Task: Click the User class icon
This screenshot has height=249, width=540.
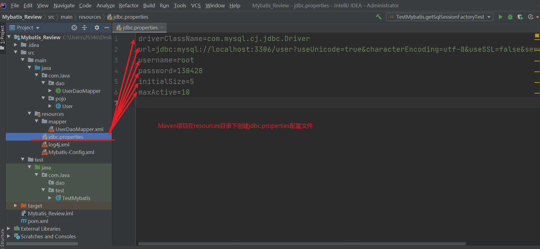Action: pyautogui.click(x=58, y=106)
